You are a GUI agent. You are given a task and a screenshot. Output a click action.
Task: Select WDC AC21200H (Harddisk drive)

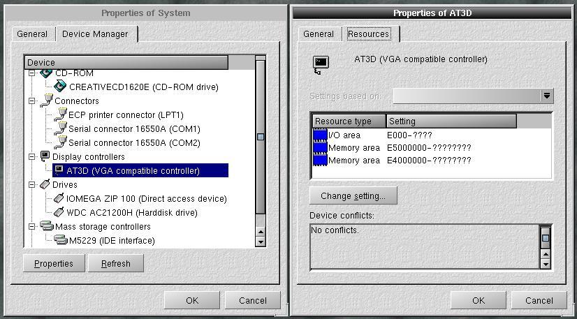pyautogui.click(x=132, y=213)
